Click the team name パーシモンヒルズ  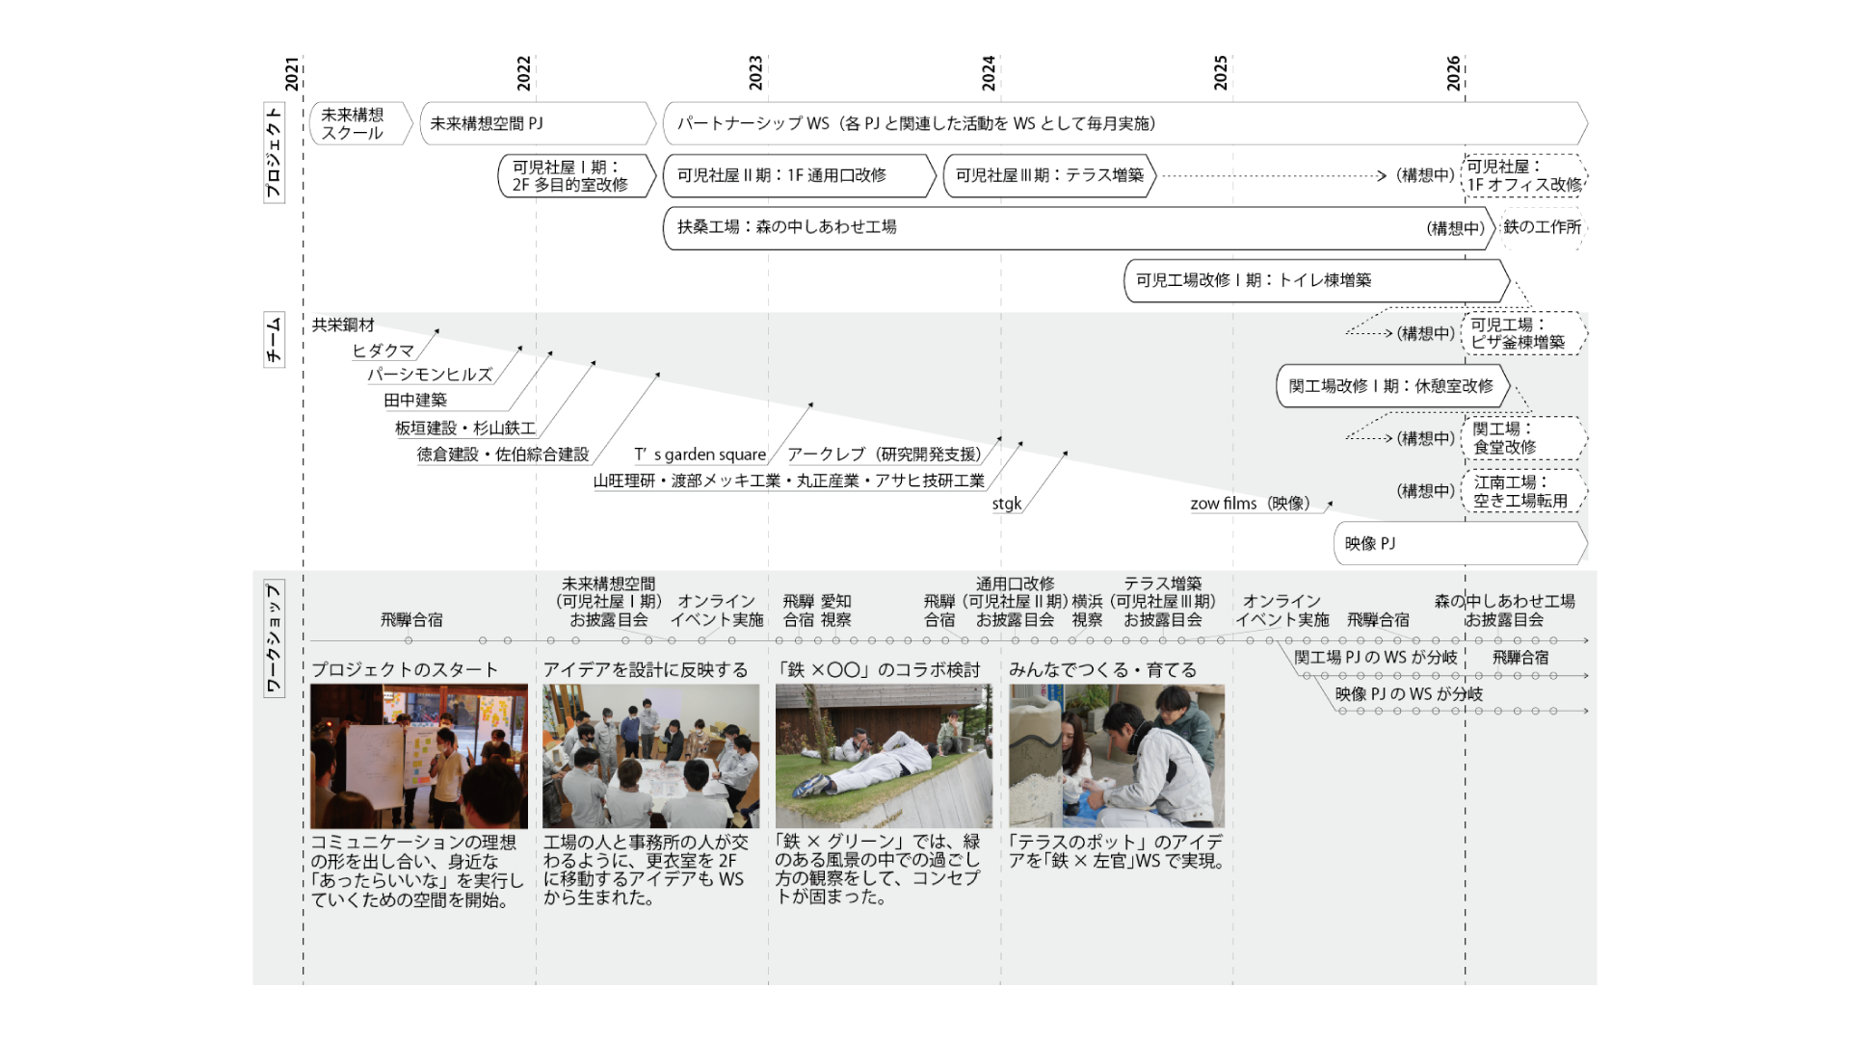[430, 375]
